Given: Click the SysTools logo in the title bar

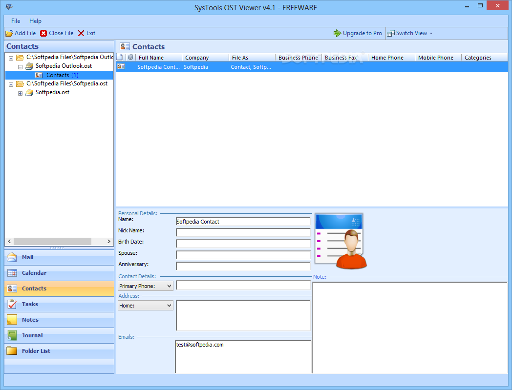Looking at the screenshot, I should [9, 7].
